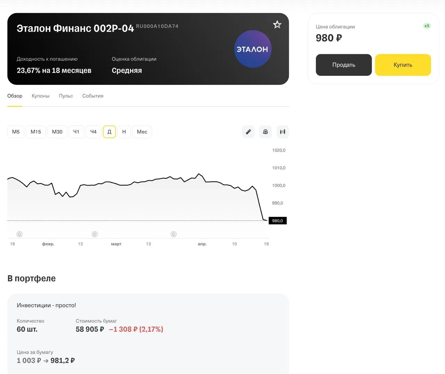This screenshot has height=374, width=445.
Task: Switch the chart to М15 timeframe
Action: tap(36, 132)
